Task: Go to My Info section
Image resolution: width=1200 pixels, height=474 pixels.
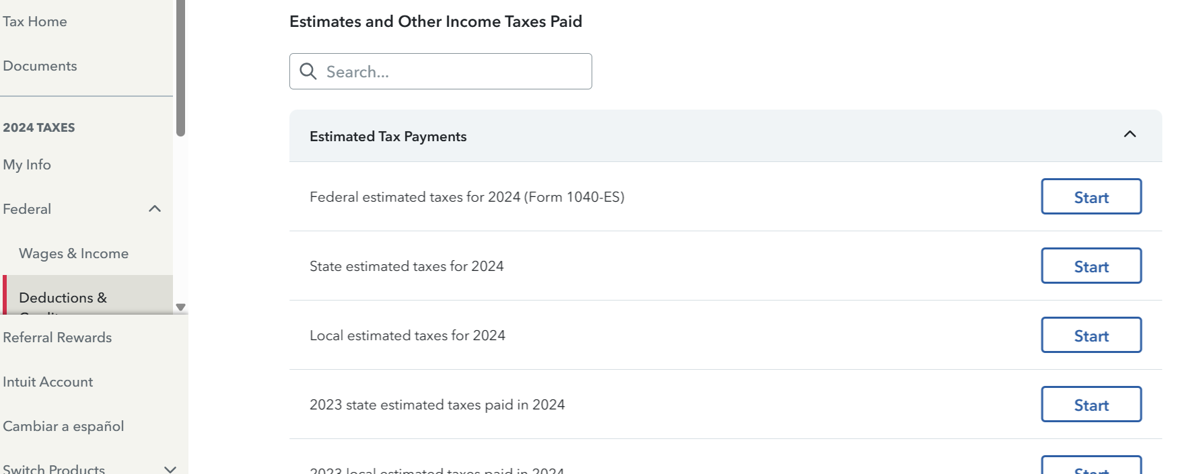Action: click(27, 165)
